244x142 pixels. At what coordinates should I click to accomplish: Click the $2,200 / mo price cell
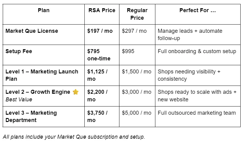click(x=97, y=96)
